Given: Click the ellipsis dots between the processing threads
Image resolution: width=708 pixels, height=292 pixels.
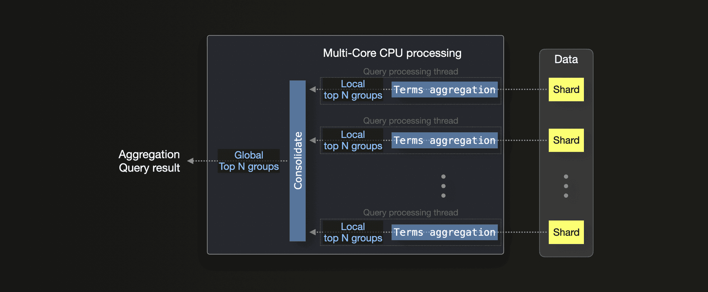Looking at the screenshot, I should (x=444, y=186).
